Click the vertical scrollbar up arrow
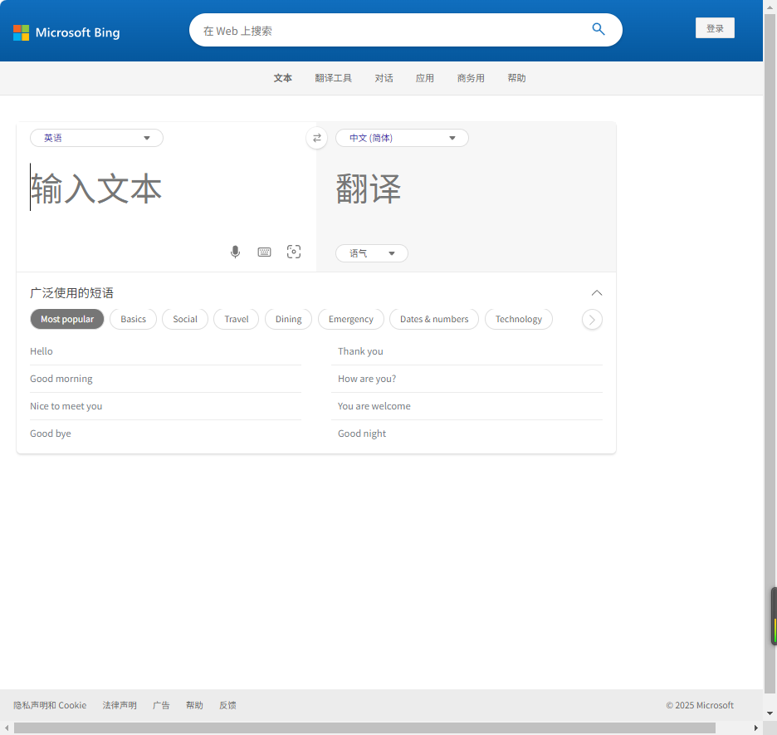Screen dimensions: 777x735 (x=770, y=7)
